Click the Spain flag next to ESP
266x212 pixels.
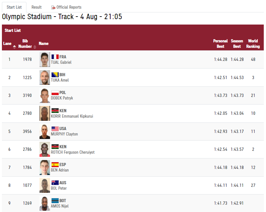(x=55, y=164)
